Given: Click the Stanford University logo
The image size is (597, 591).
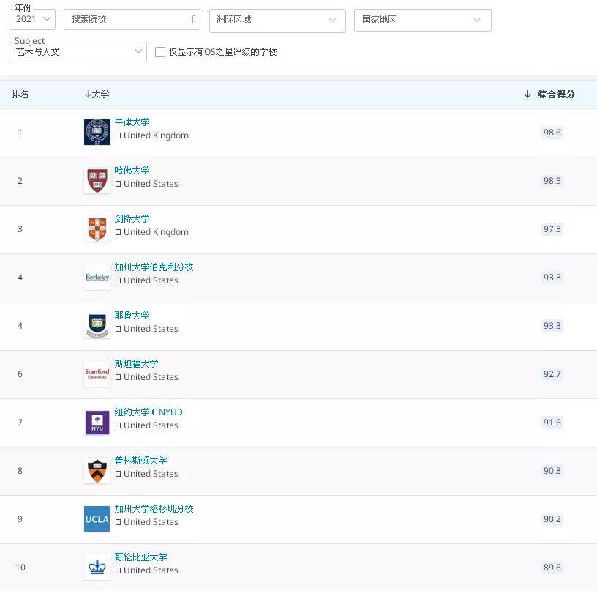Looking at the screenshot, I should (x=97, y=373).
